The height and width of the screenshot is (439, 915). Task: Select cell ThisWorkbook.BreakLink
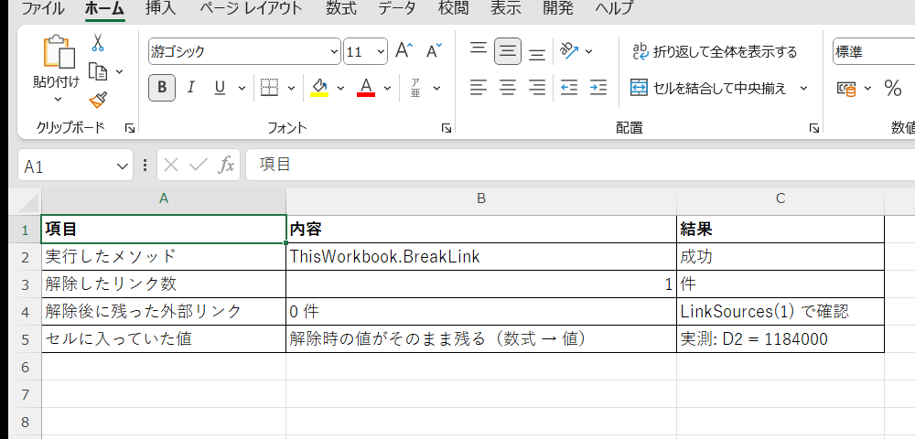click(x=481, y=256)
